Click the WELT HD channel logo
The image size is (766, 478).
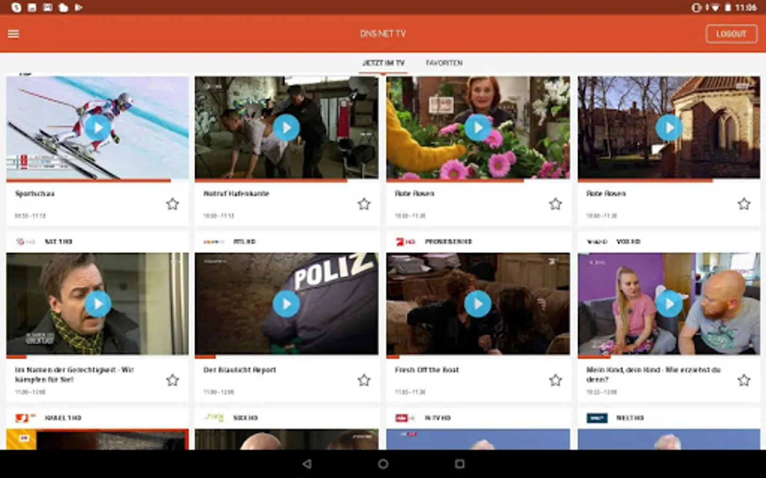click(597, 418)
